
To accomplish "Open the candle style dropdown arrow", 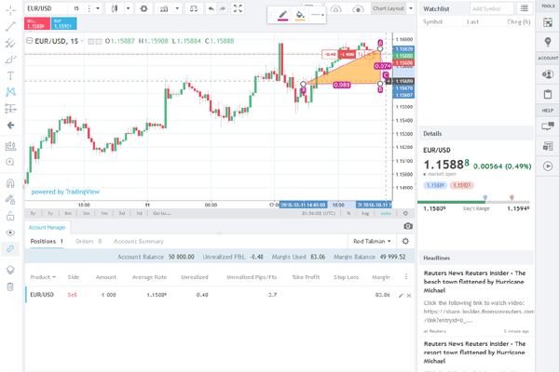I will pos(128,8).
